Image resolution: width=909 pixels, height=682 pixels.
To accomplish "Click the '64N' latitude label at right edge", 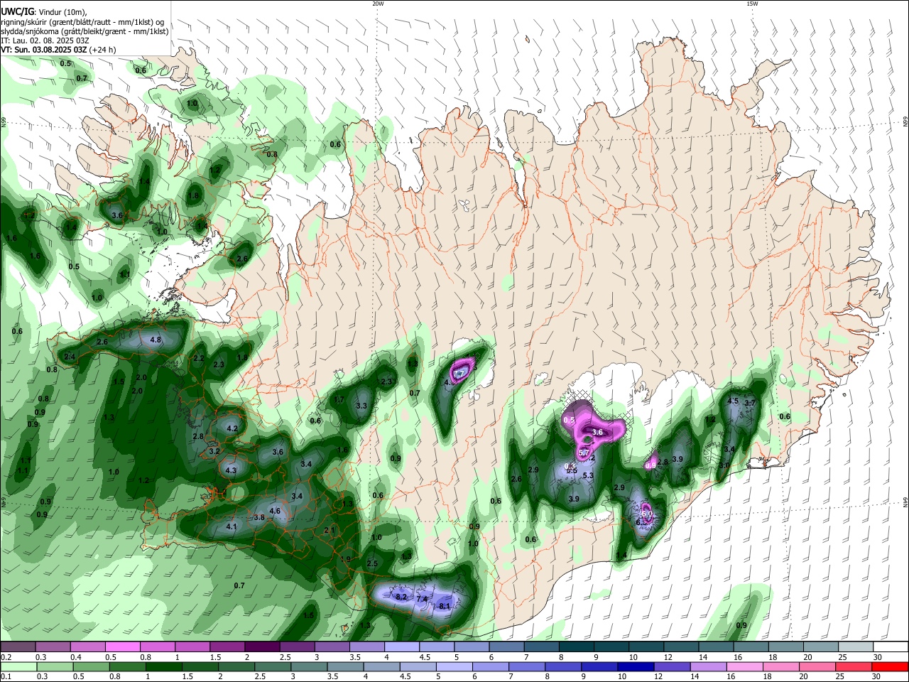I will click(905, 502).
